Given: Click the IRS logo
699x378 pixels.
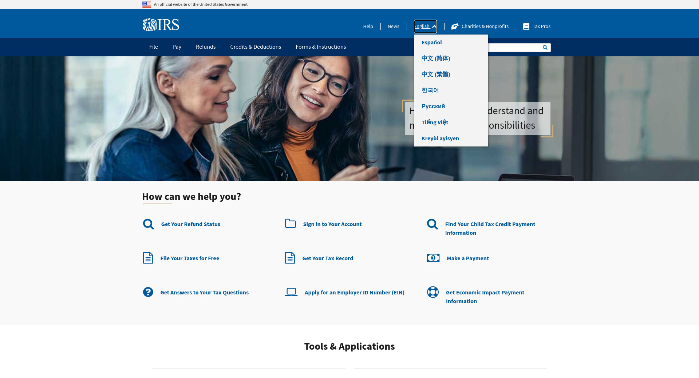Looking at the screenshot, I should point(161,25).
